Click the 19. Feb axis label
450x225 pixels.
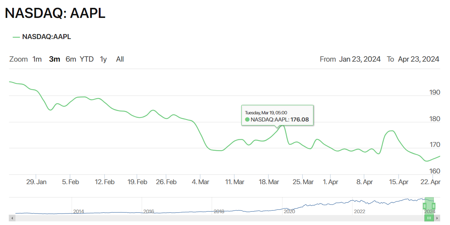click(137, 182)
